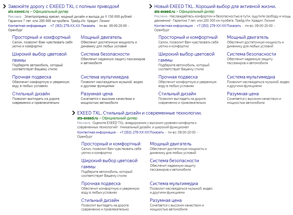Image resolution: width=293 pixels, height=215 pixels.
Task: Open 'Разумная цена' in the 'Новый EXEED TXL' ad
Action: (x=243, y=94)
